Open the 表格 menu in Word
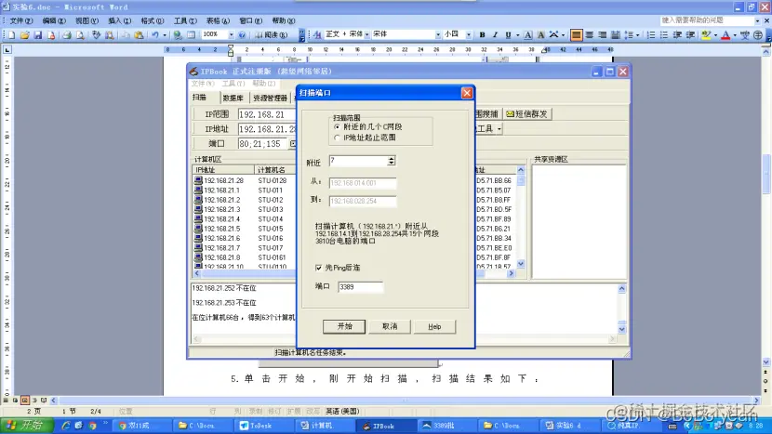The width and height of the screenshot is (772, 434). [x=218, y=20]
